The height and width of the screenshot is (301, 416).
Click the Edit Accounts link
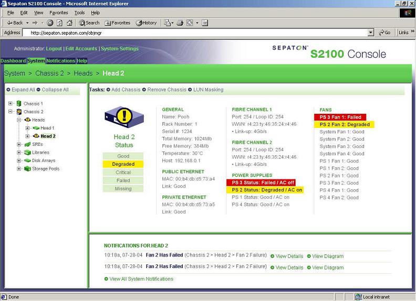click(x=81, y=48)
